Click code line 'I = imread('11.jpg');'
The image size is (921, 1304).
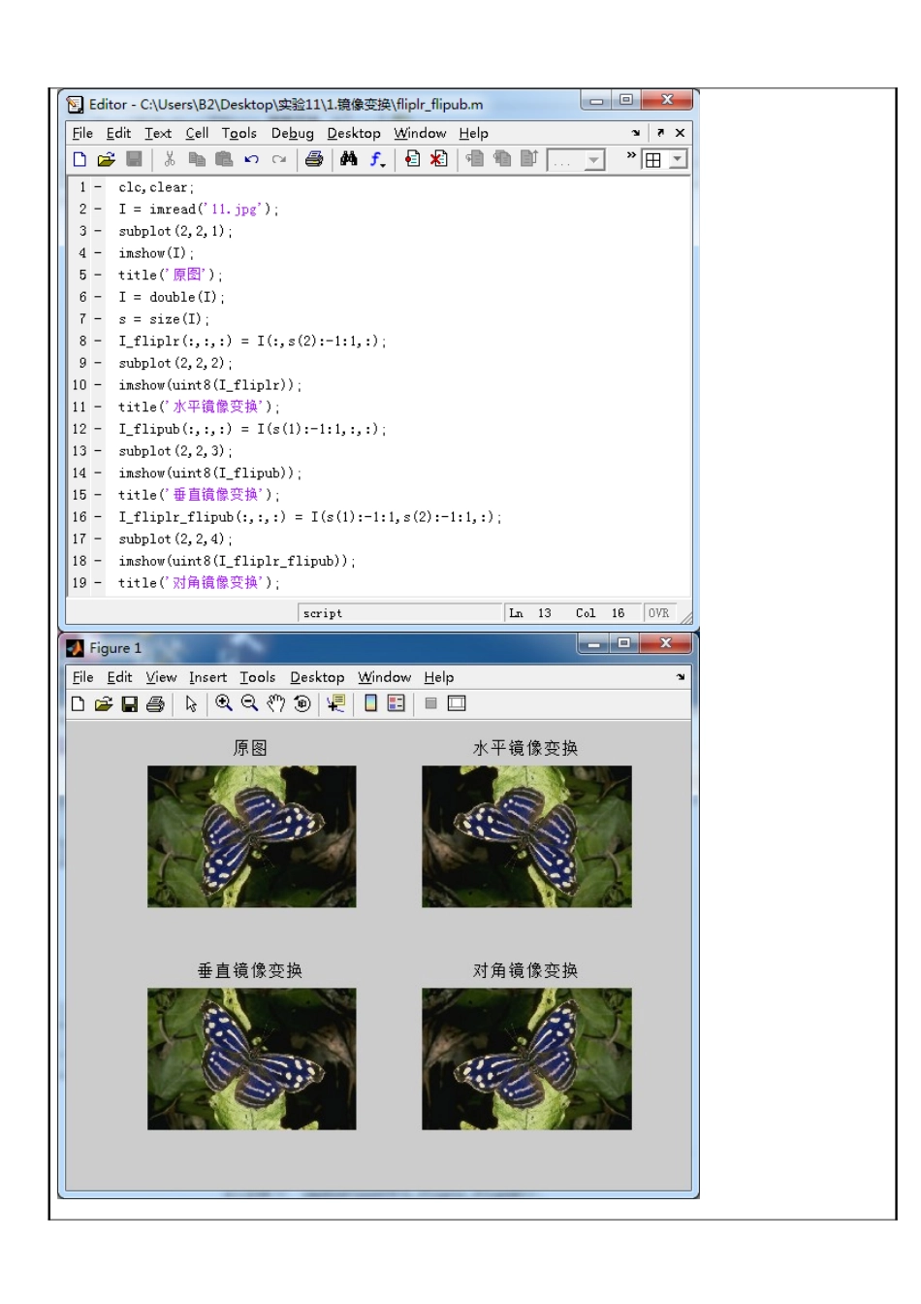pyautogui.click(x=198, y=210)
